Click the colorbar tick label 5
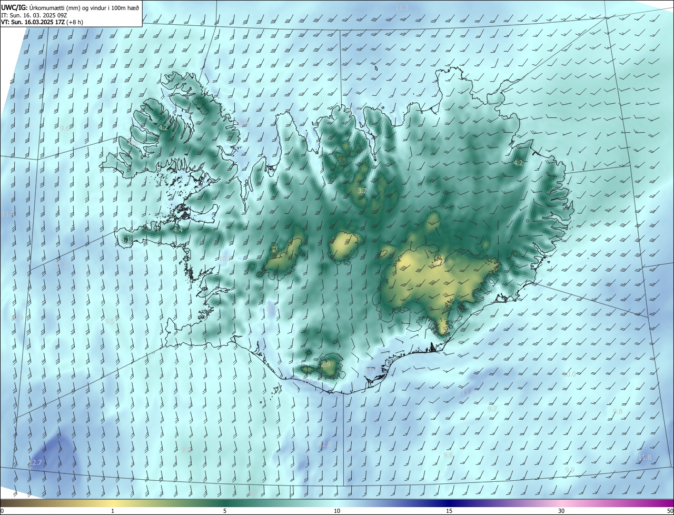 (x=225, y=511)
